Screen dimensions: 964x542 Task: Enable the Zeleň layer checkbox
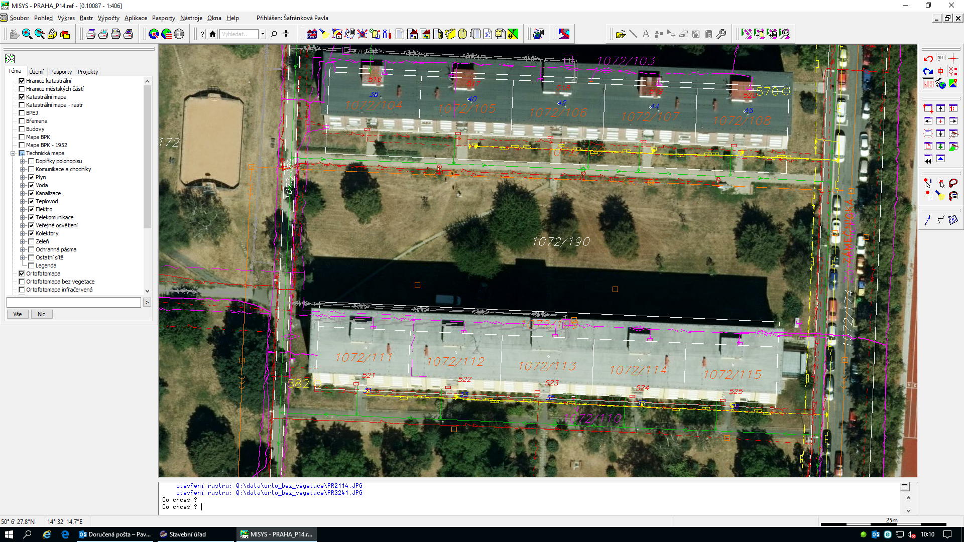coord(31,241)
